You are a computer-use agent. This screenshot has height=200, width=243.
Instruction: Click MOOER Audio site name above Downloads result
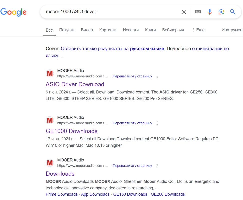click(71, 160)
